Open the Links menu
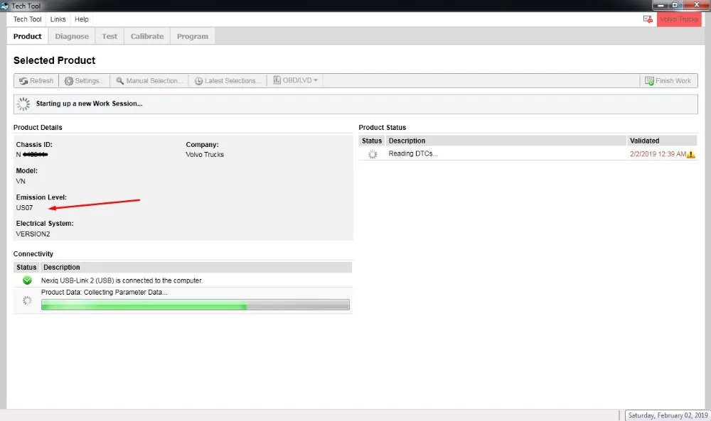The width and height of the screenshot is (711, 421). click(x=58, y=19)
